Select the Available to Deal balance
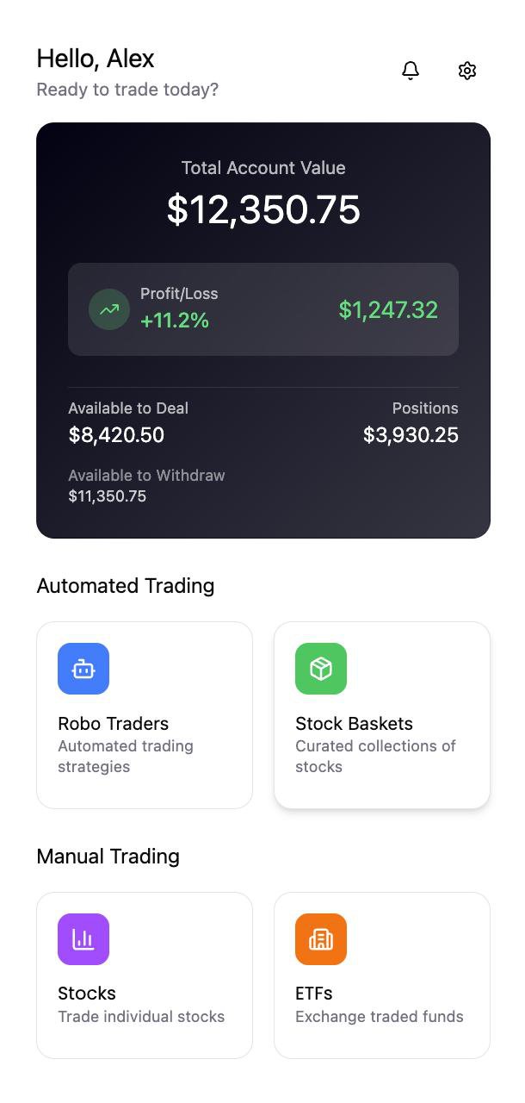This screenshot has height=1103, width=525. [116, 435]
